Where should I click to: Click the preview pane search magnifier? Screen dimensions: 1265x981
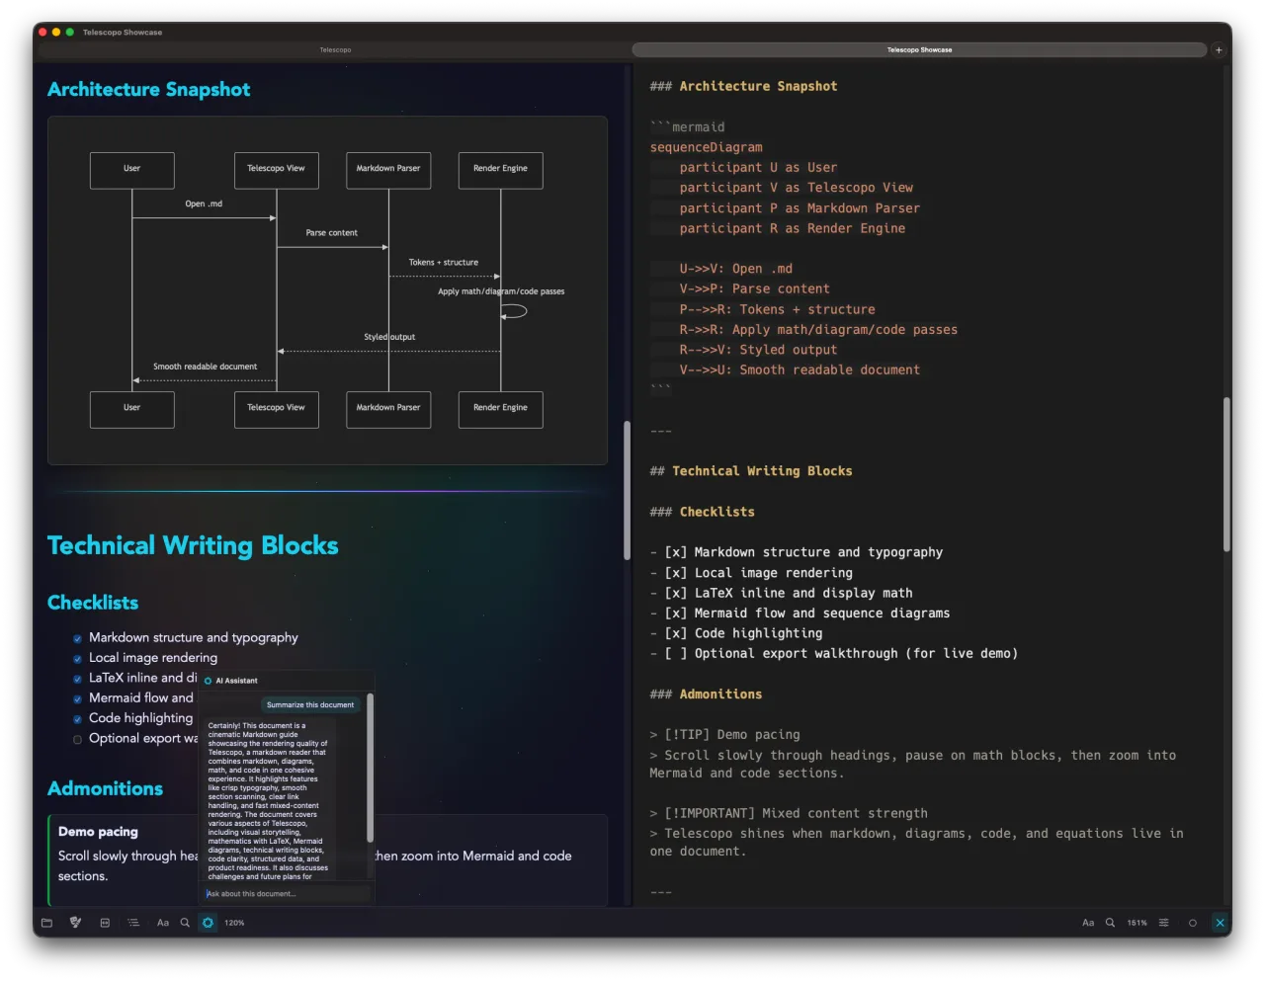click(185, 923)
